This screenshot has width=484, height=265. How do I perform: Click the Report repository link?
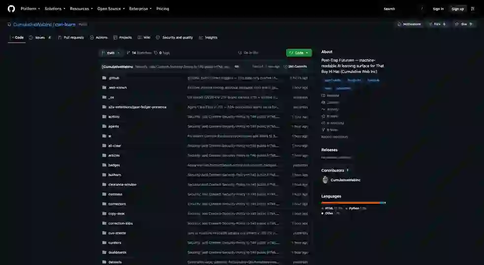tap(335, 136)
